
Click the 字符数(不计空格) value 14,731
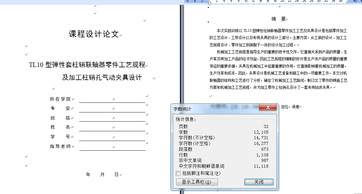tap(261, 138)
